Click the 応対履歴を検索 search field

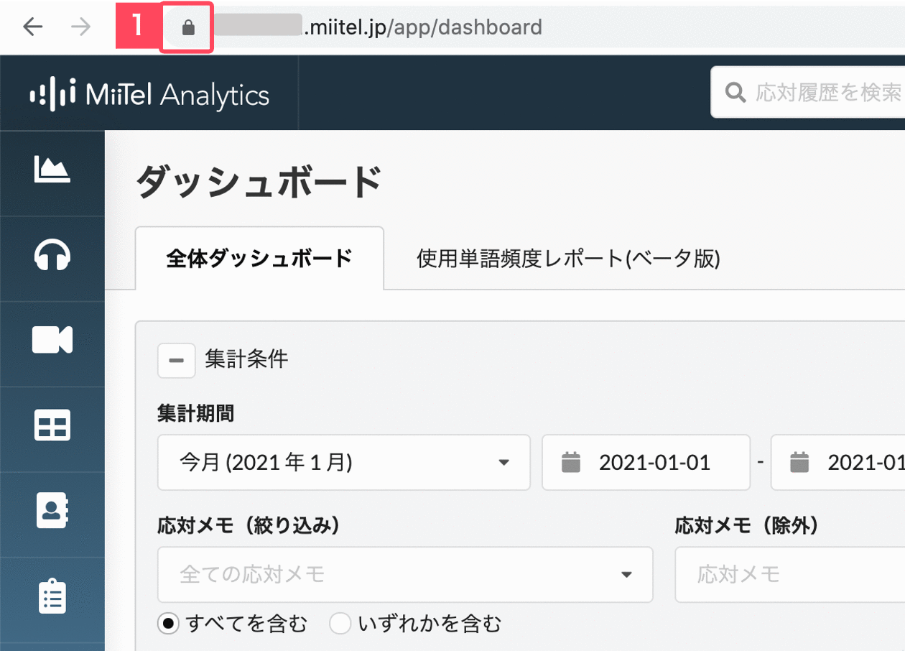click(808, 92)
